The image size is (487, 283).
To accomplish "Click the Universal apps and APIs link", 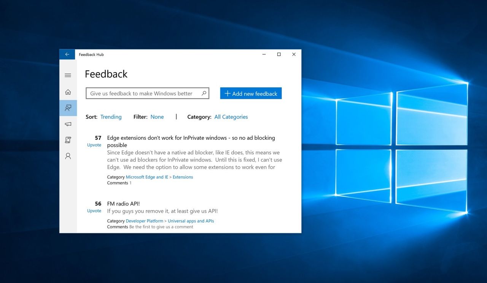I will coord(191,221).
